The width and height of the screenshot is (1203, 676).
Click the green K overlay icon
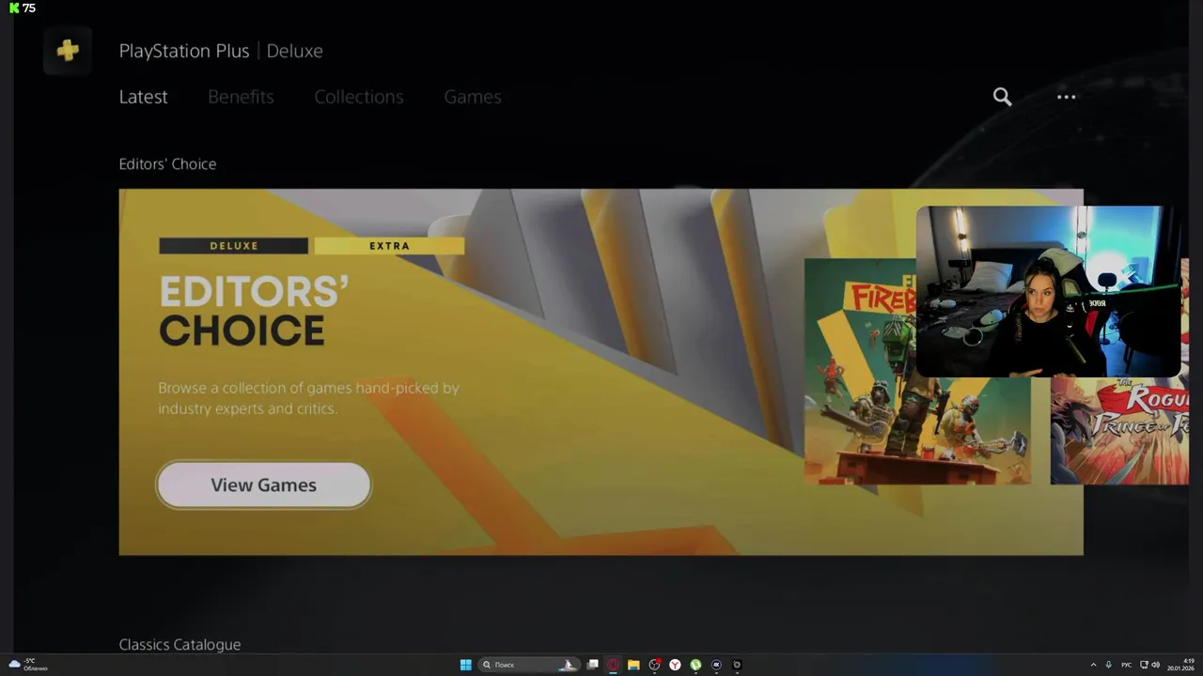pos(14,8)
